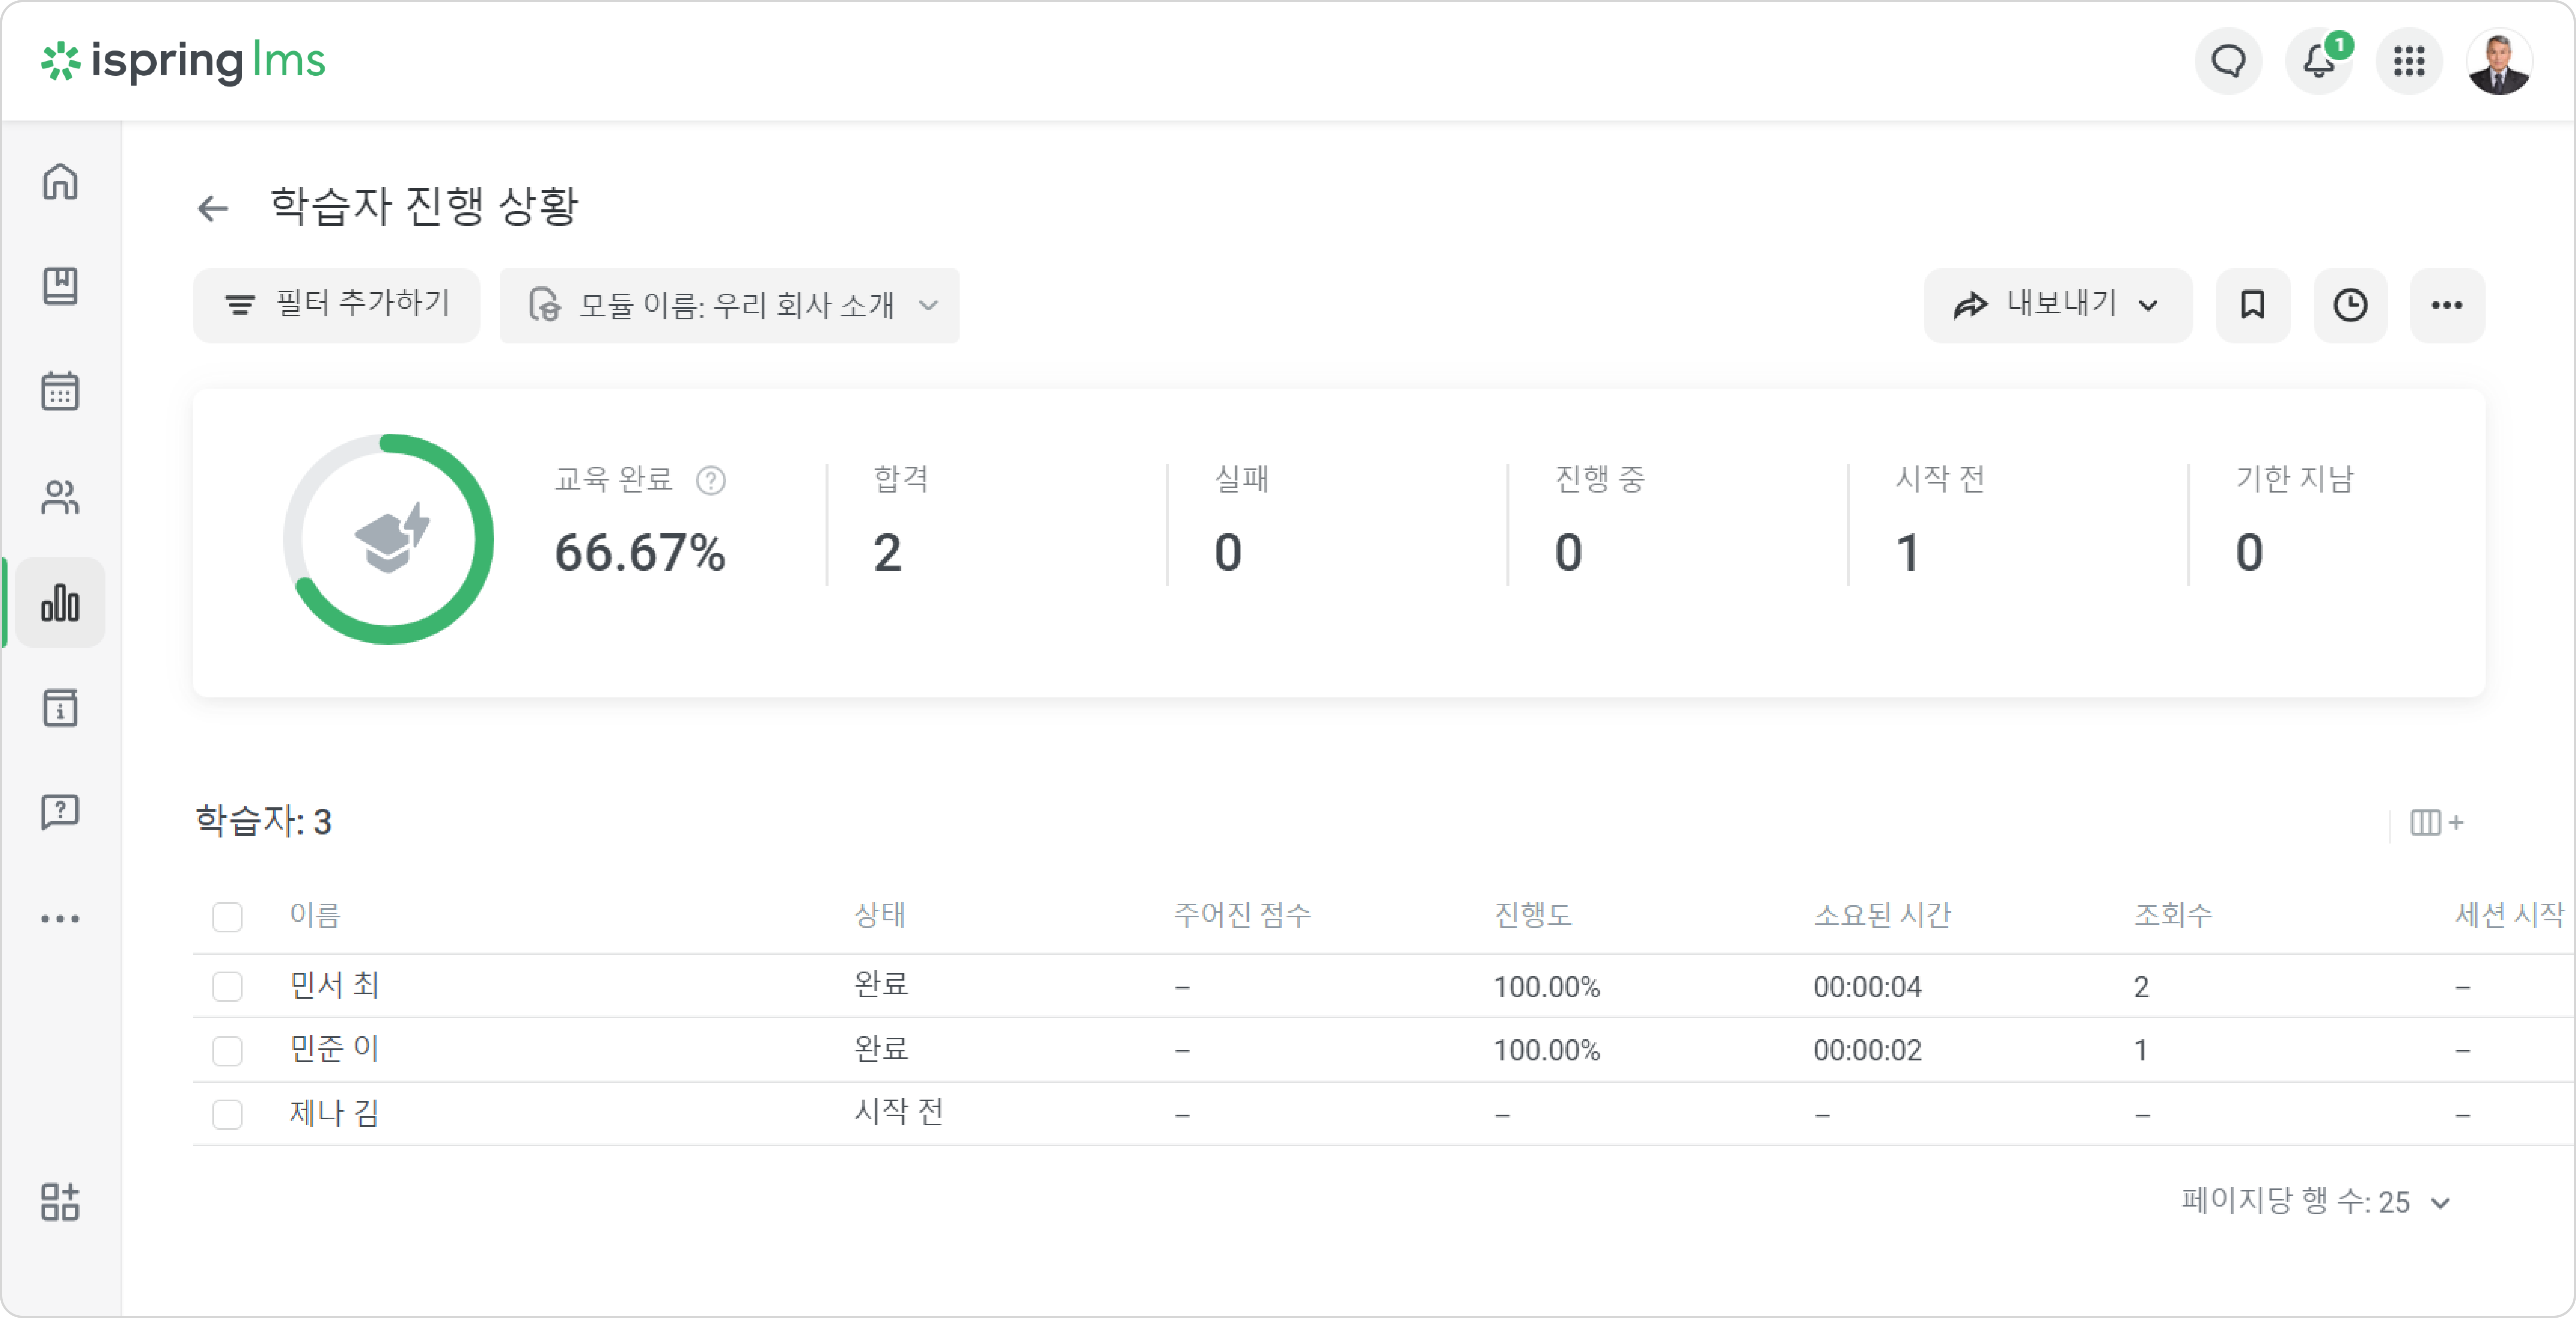This screenshot has width=2576, height=1318.
Task: Open the calendar sidebar icon
Action: pyautogui.click(x=60, y=391)
